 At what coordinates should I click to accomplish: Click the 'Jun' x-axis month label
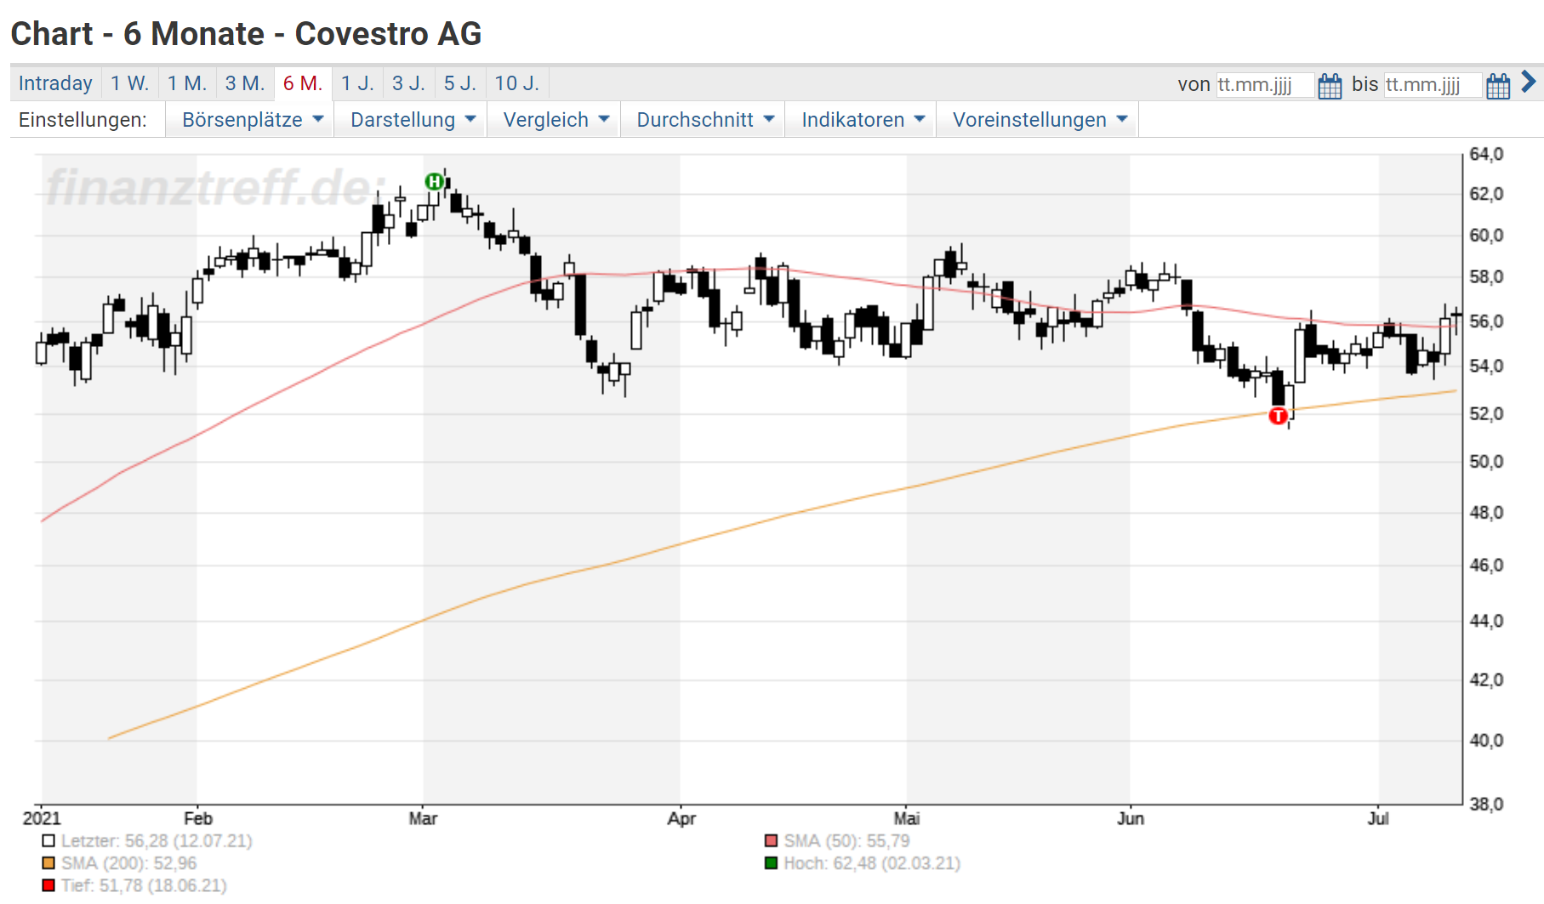(x=1131, y=818)
